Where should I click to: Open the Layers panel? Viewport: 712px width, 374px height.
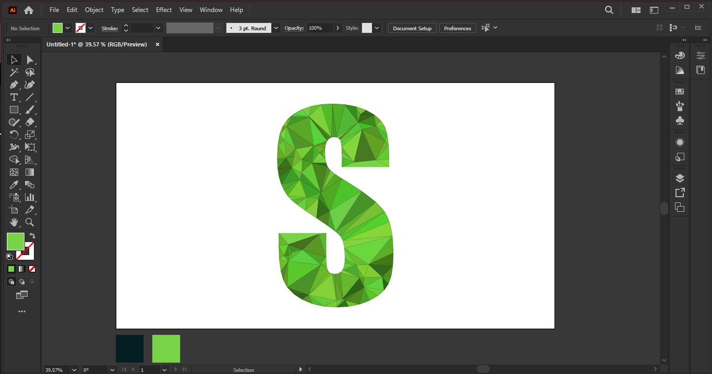click(x=680, y=177)
